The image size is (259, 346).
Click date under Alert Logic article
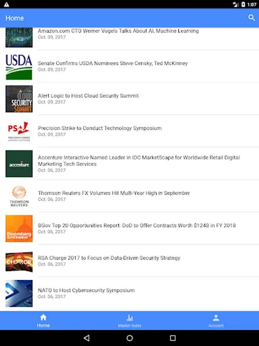click(52, 102)
